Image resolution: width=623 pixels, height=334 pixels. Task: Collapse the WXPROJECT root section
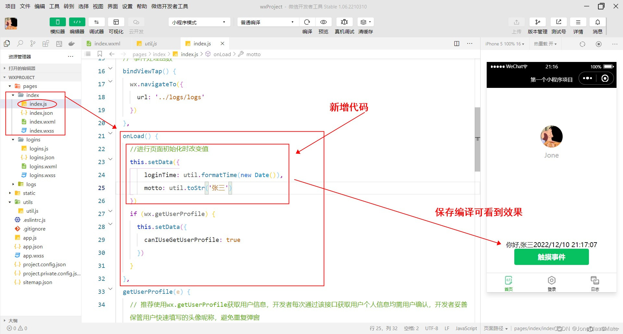click(x=41, y=77)
